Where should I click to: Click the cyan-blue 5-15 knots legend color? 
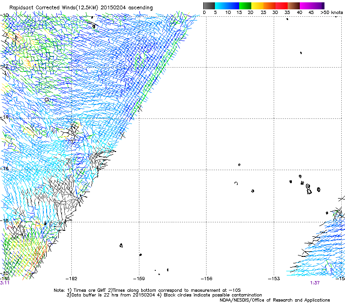[x=227, y=6]
